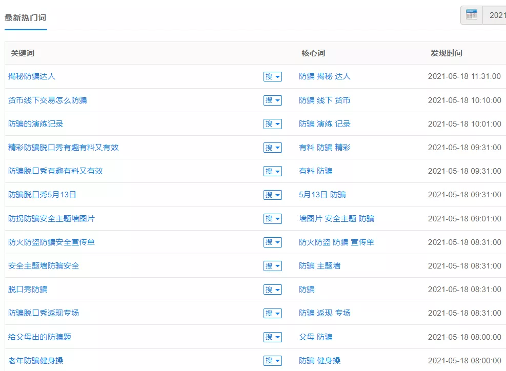Open keyword link 给父母出的防骗题
The width and height of the screenshot is (506, 371).
(39, 337)
